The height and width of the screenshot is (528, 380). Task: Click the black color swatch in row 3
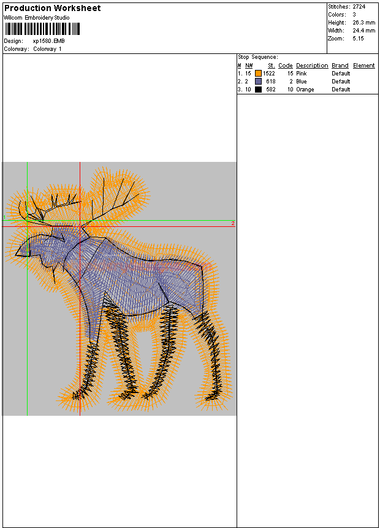point(258,90)
